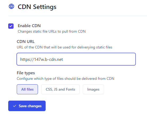Focus the CDN URL input field

pyautogui.click(x=76, y=59)
